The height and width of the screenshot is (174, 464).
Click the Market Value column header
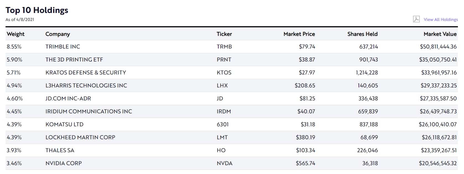[x=440, y=34]
